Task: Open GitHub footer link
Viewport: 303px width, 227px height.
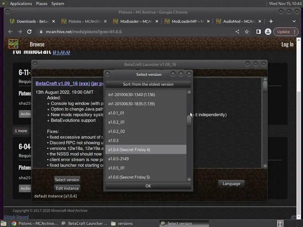Action: 10,217
